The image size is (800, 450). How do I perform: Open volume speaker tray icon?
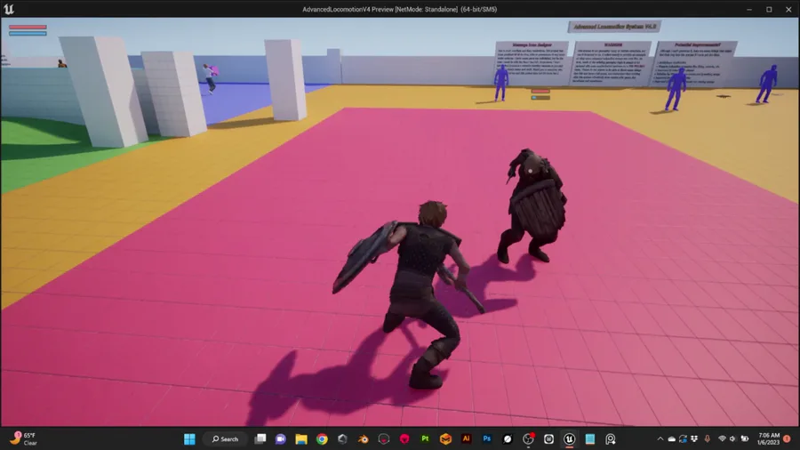(x=732, y=438)
